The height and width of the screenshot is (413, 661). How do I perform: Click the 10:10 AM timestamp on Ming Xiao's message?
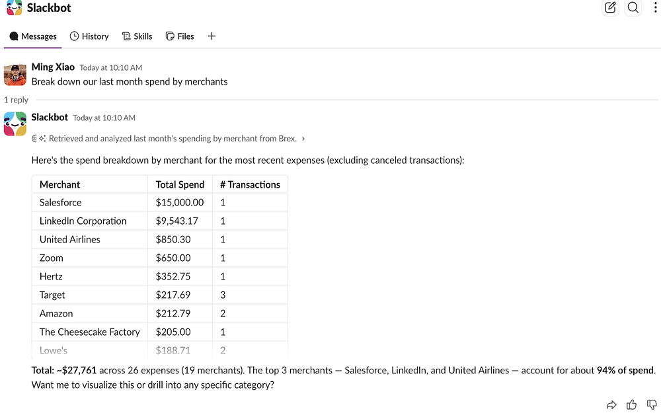(111, 67)
